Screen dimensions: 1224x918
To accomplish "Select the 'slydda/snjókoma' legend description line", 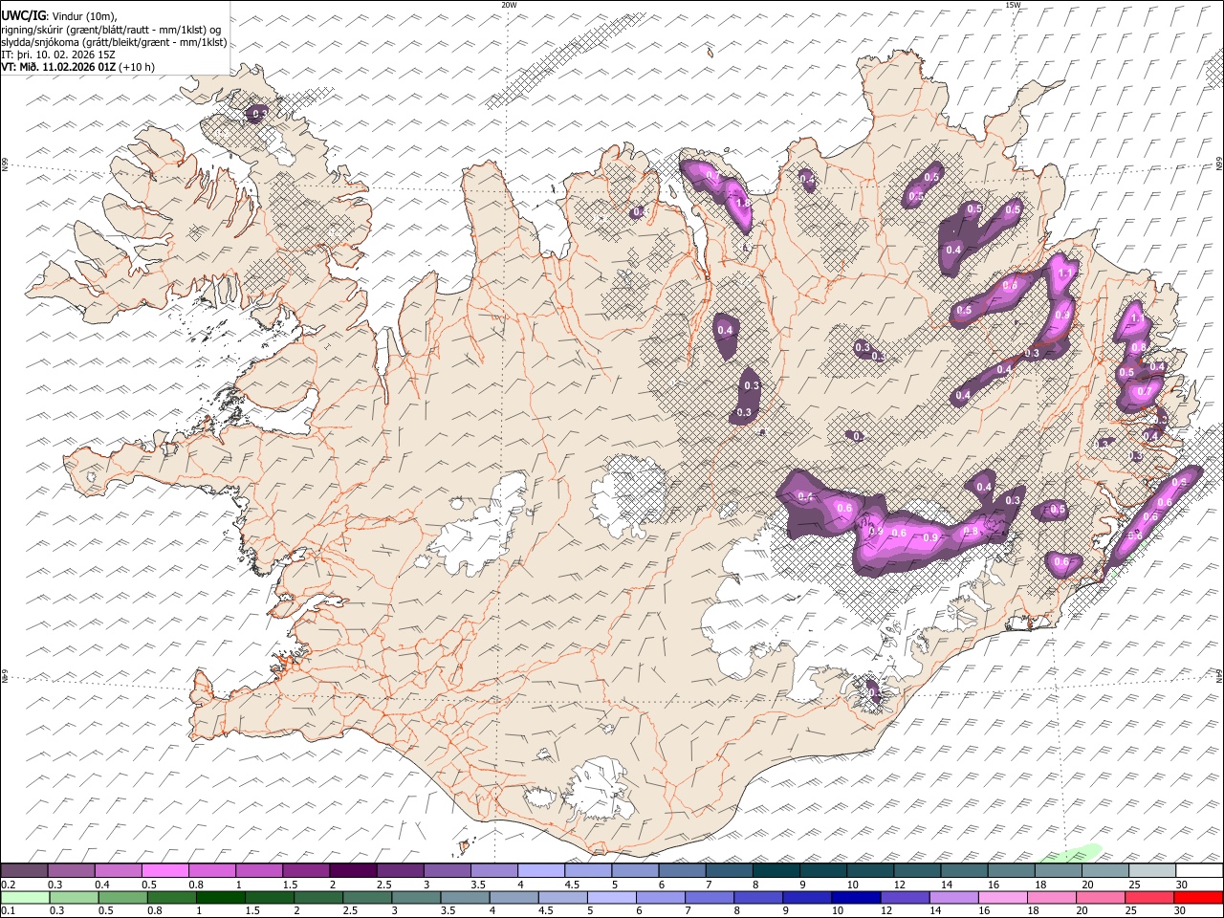I will pos(114,42).
